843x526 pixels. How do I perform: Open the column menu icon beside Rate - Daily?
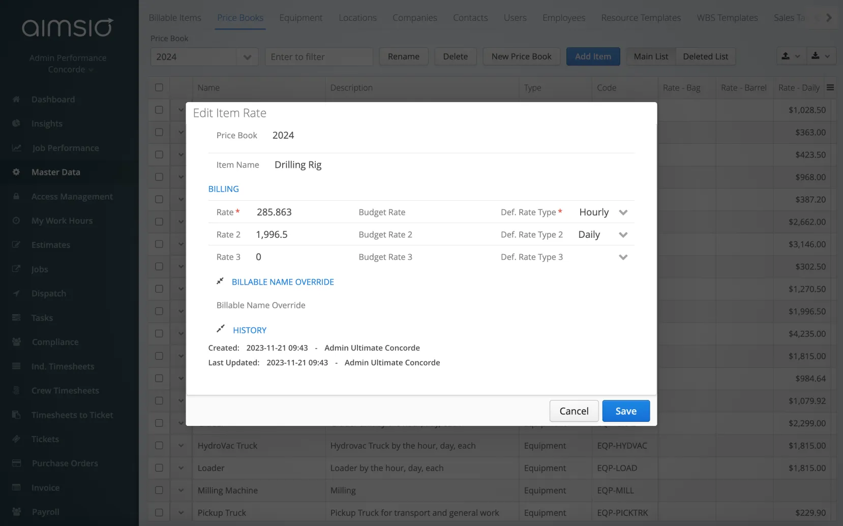click(x=830, y=87)
